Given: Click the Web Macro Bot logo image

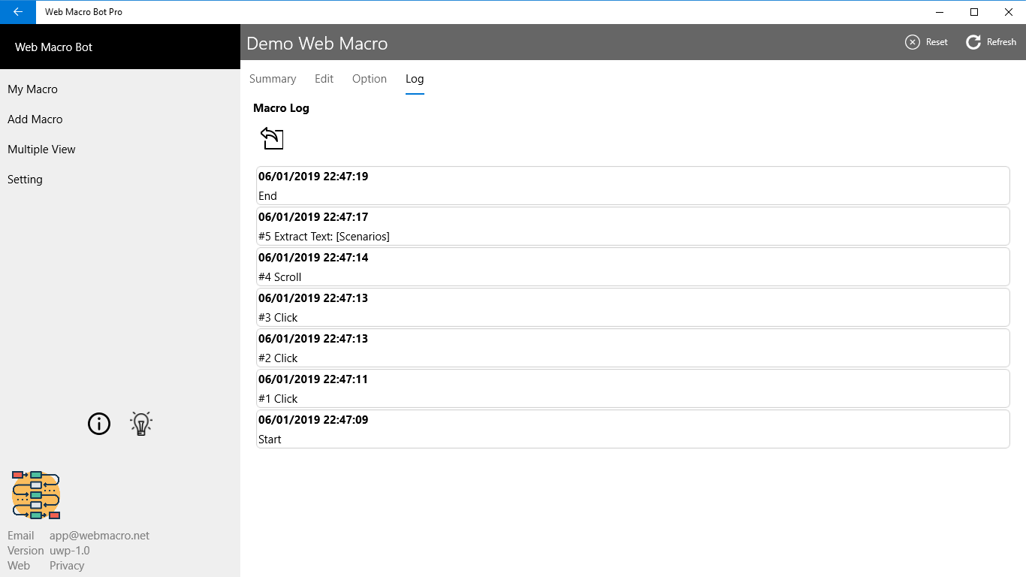Looking at the screenshot, I should (x=35, y=495).
